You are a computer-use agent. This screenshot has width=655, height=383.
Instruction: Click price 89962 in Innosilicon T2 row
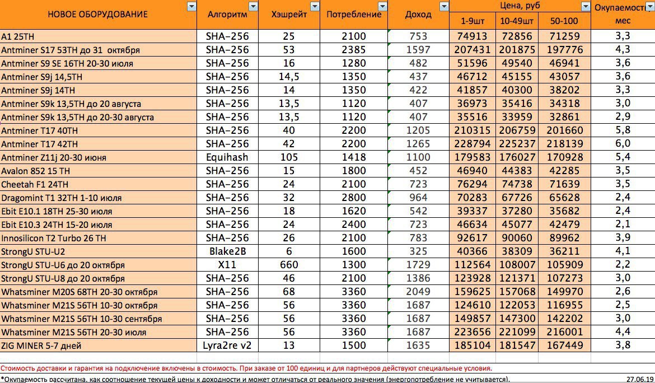(x=564, y=238)
